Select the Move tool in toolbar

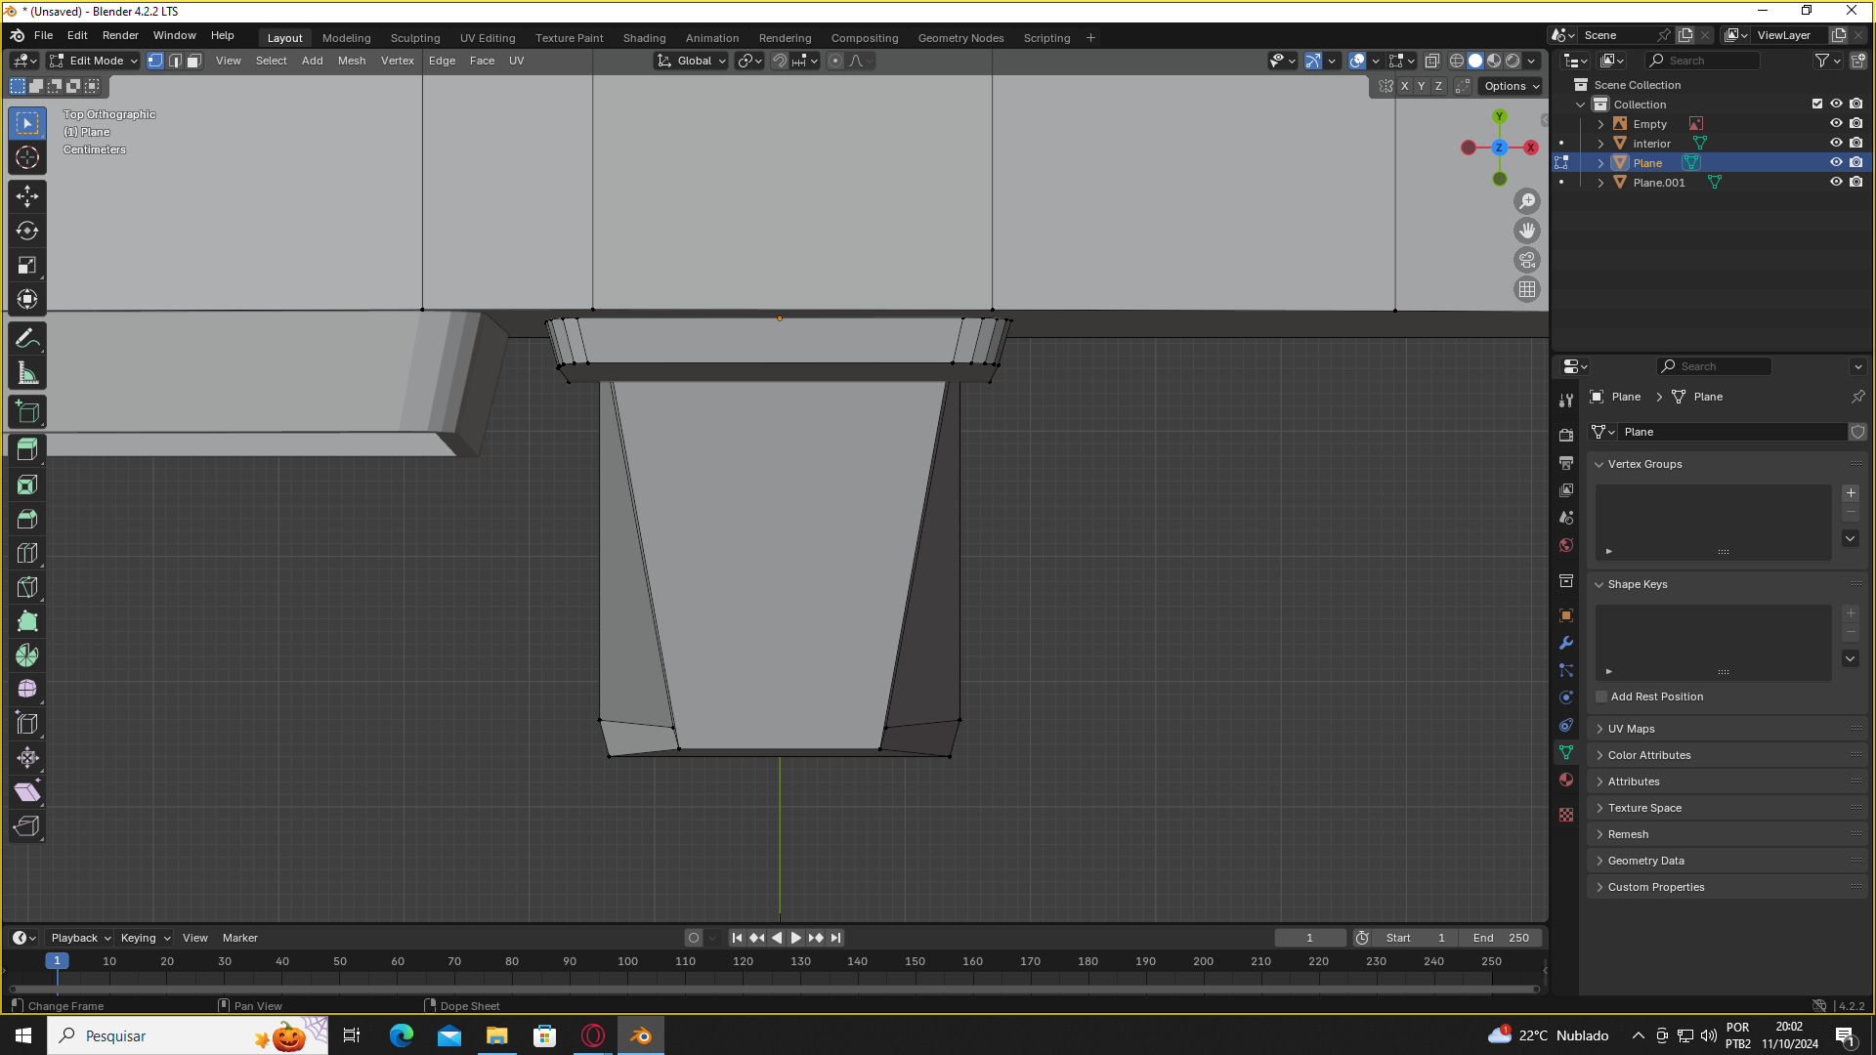point(27,196)
